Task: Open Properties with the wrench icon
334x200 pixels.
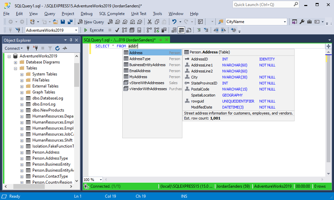Action: click(x=302, y=22)
